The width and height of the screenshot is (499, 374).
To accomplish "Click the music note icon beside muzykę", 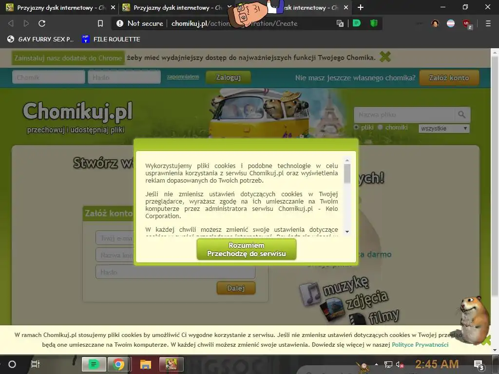I will coord(309,294).
